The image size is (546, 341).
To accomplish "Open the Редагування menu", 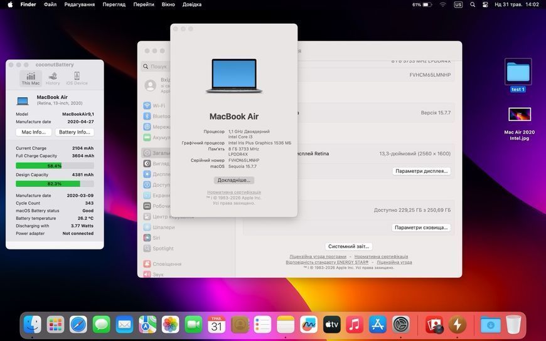I will [80, 4].
